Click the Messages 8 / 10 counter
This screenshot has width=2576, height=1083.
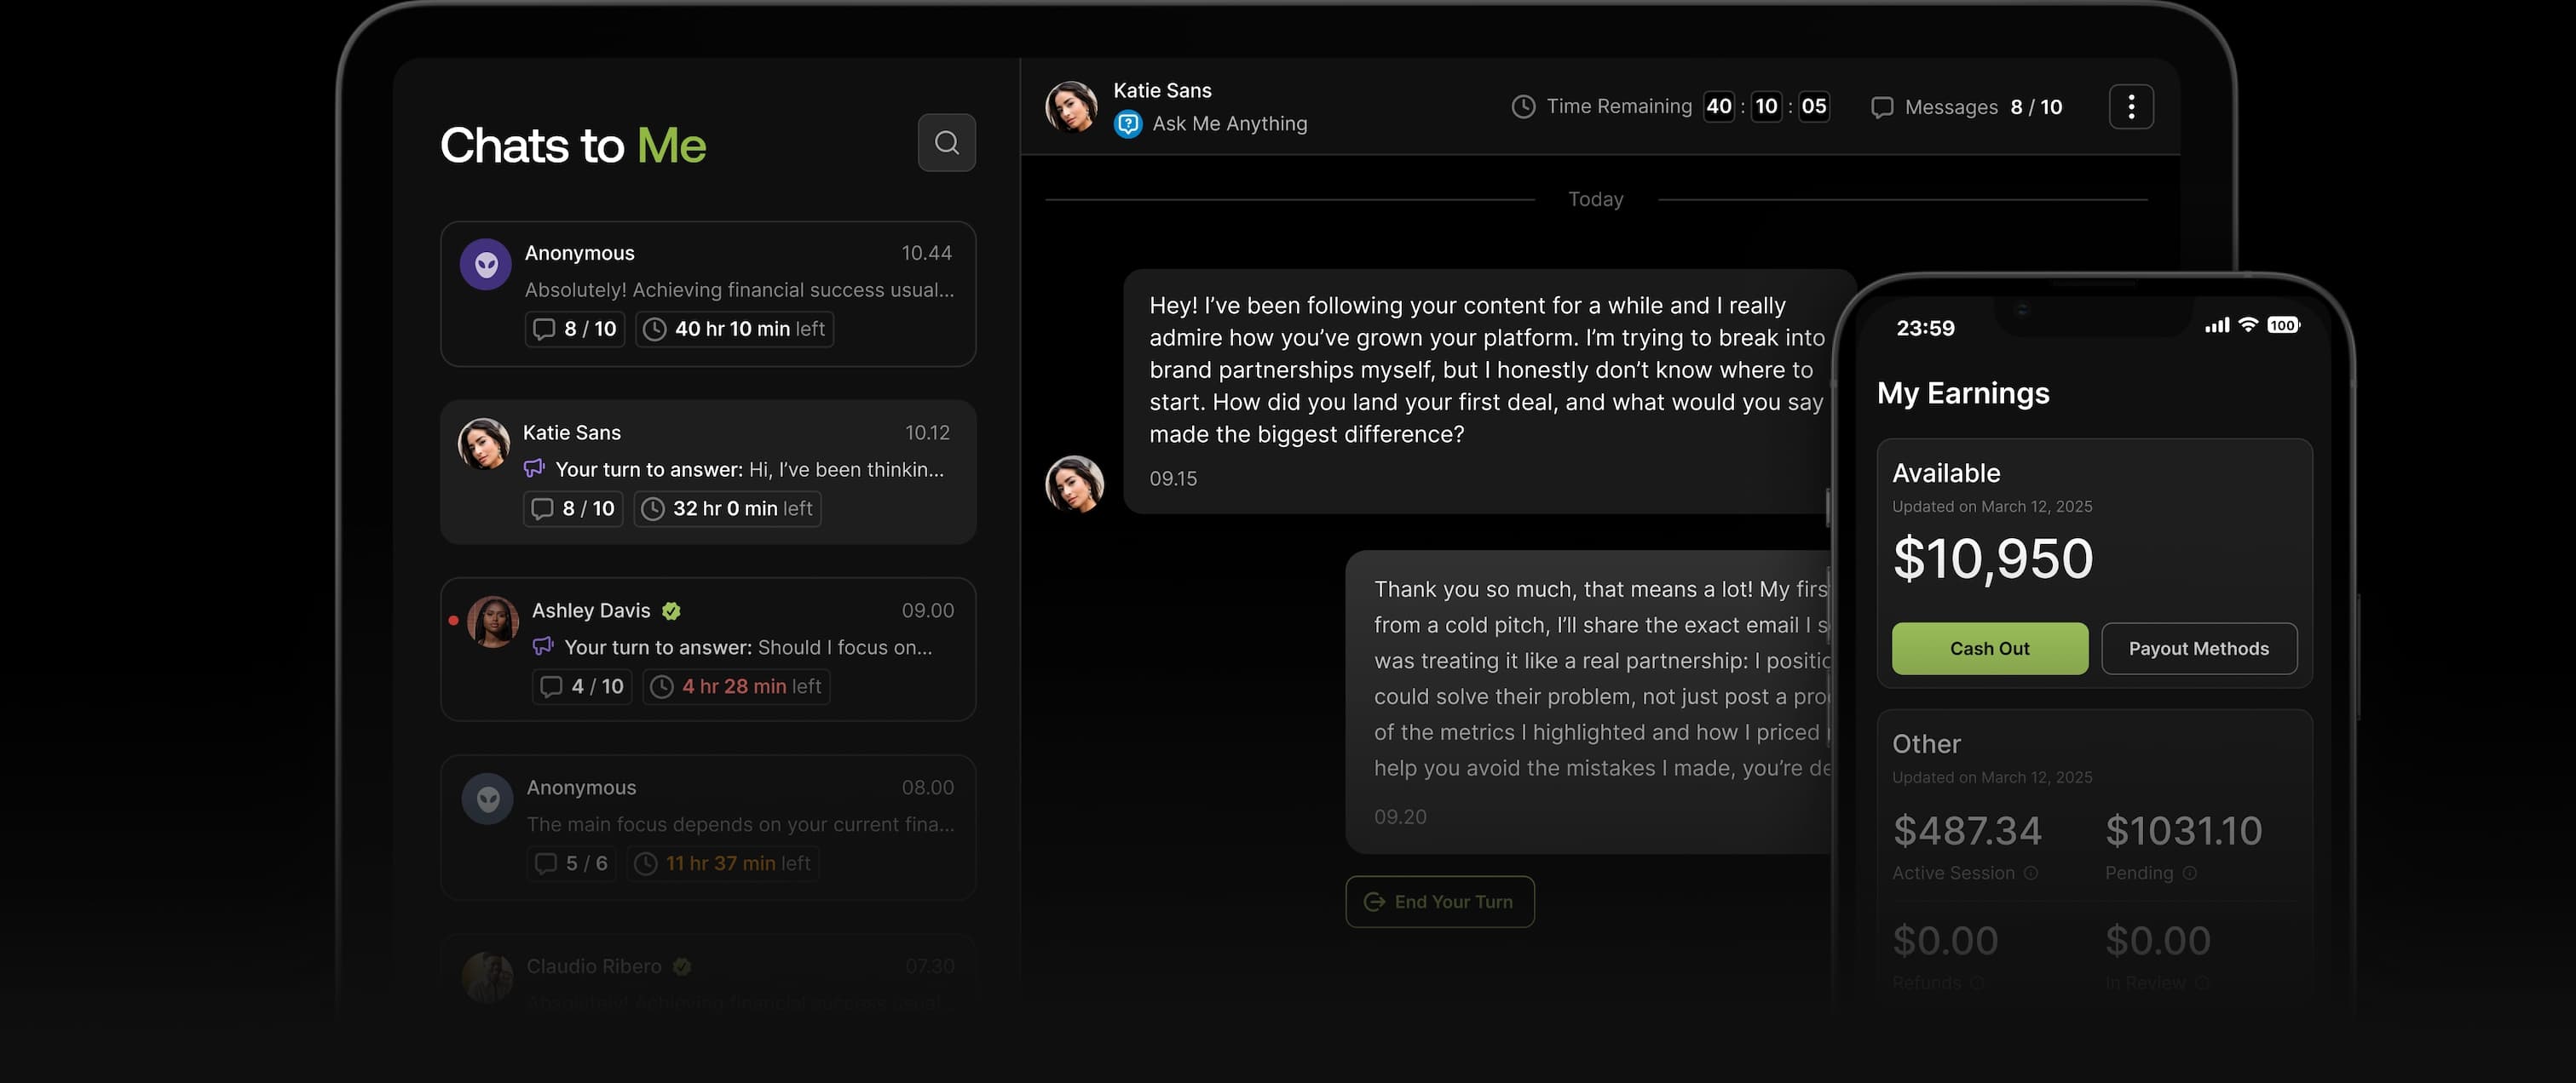coord(1966,107)
